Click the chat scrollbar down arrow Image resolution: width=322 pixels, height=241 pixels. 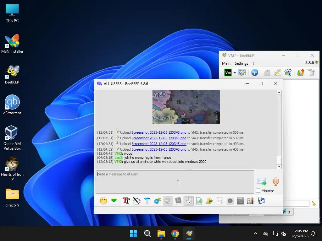point(279,167)
